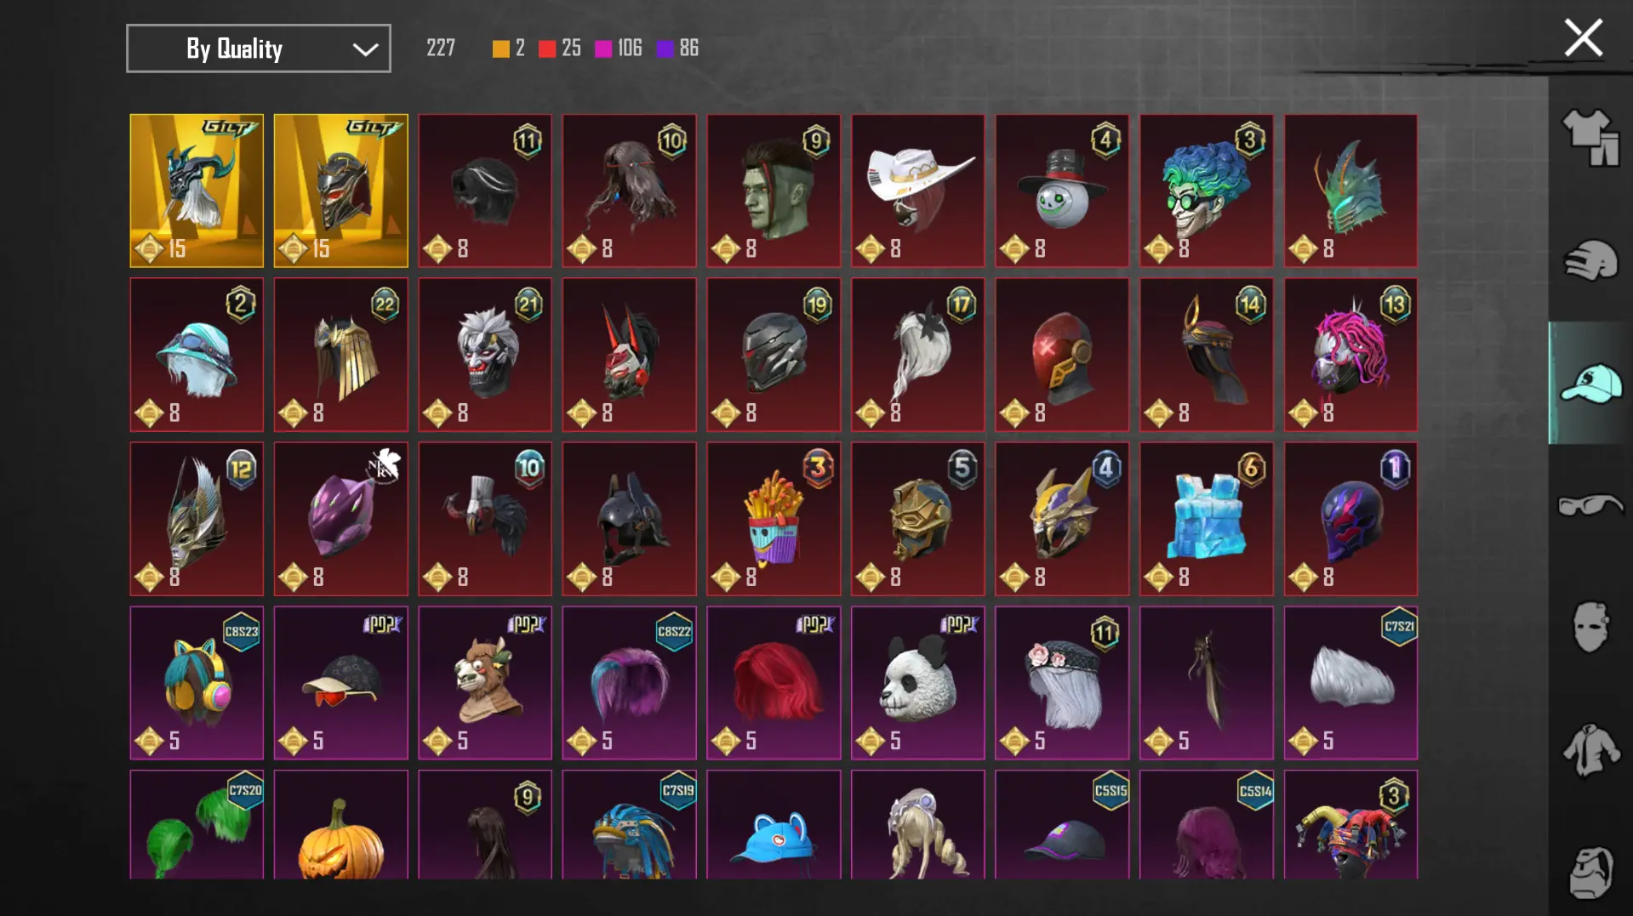Open the outfits shirt category icon
This screenshot has height=916, width=1633.
(x=1590, y=138)
